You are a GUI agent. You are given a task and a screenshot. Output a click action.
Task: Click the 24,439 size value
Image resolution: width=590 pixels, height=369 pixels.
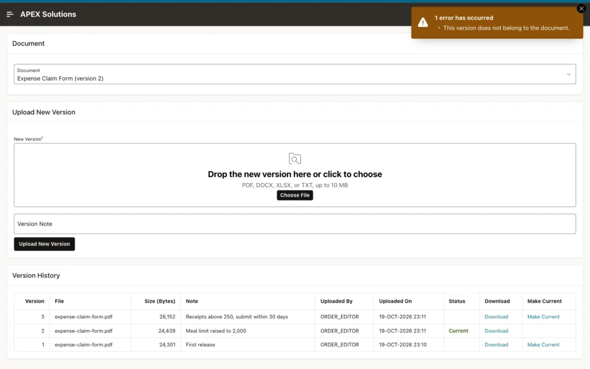pyautogui.click(x=167, y=330)
